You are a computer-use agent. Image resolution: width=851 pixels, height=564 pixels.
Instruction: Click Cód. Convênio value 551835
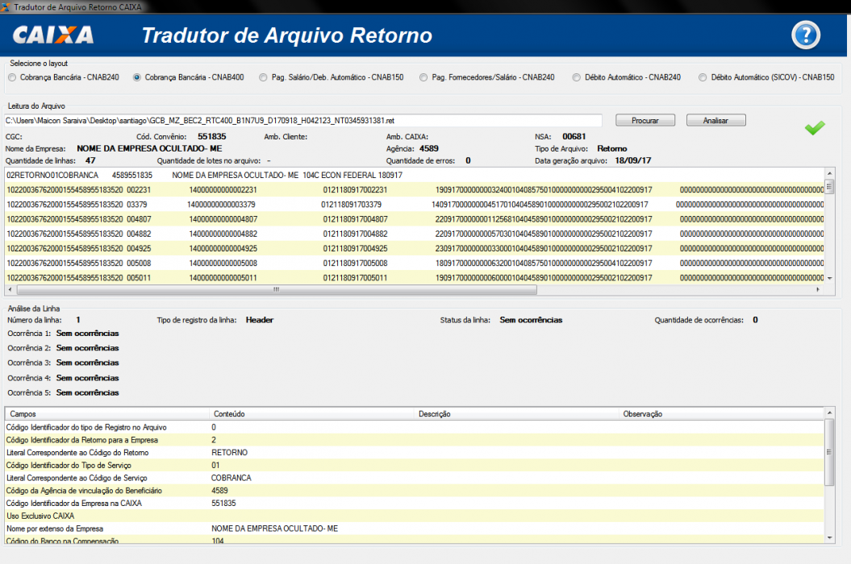coord(211,137)
